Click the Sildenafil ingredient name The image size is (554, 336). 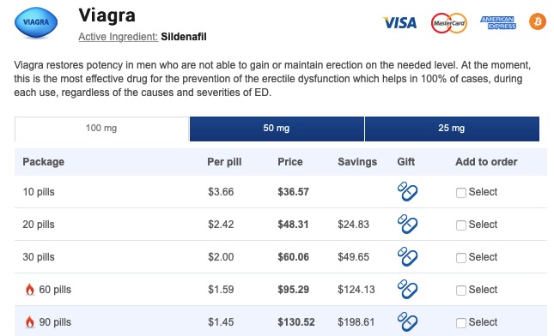pos(184,37)
